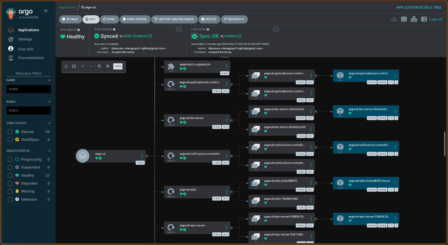Image resolution: width=448 pixels, height=245 pixels.
Task: Click the fit-to-screen image icon in graph toolbar
Action: click(x=74, y=66)
